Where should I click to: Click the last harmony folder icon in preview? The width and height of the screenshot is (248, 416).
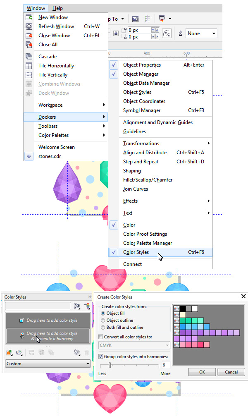[176, 344]
